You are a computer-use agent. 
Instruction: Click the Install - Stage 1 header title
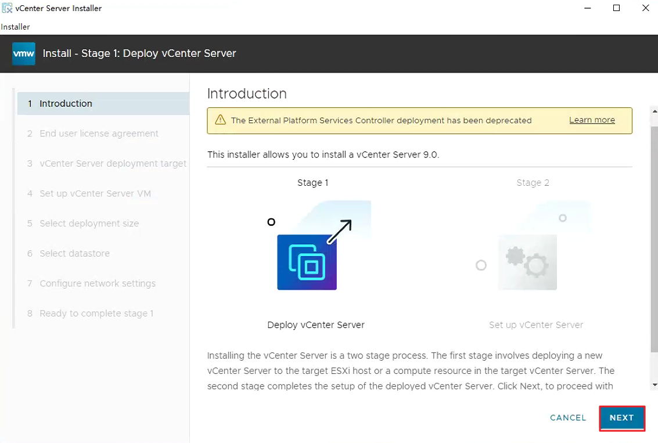pos(139,53)
